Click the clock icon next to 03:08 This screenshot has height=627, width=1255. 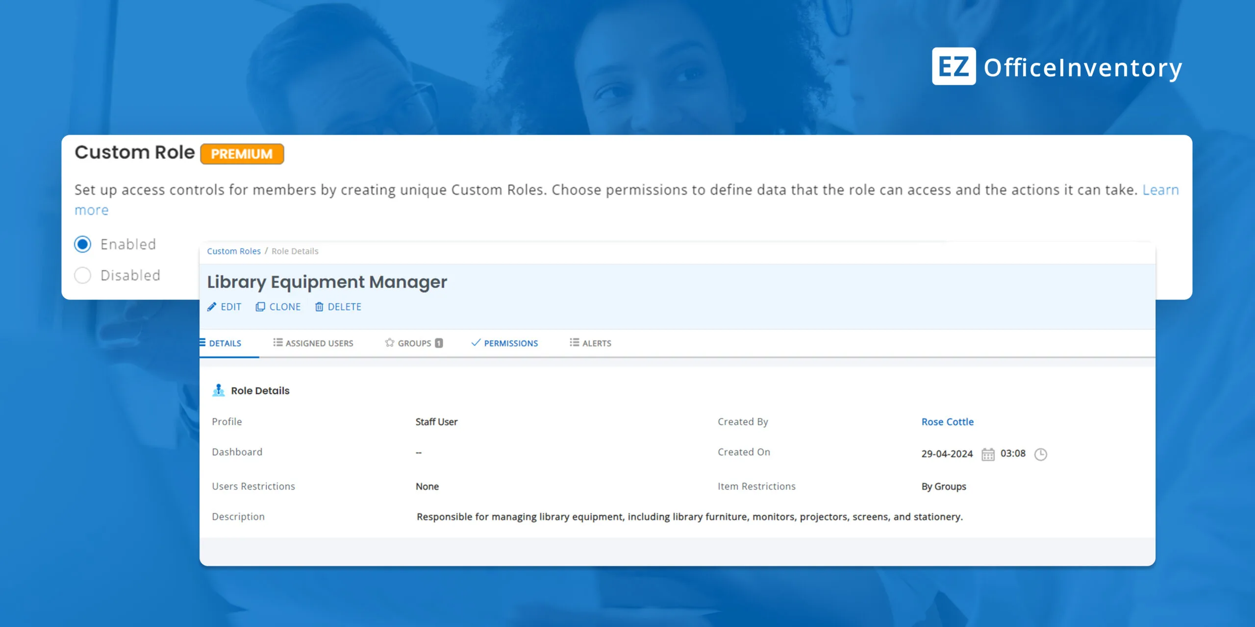[x=1040, y=454]
